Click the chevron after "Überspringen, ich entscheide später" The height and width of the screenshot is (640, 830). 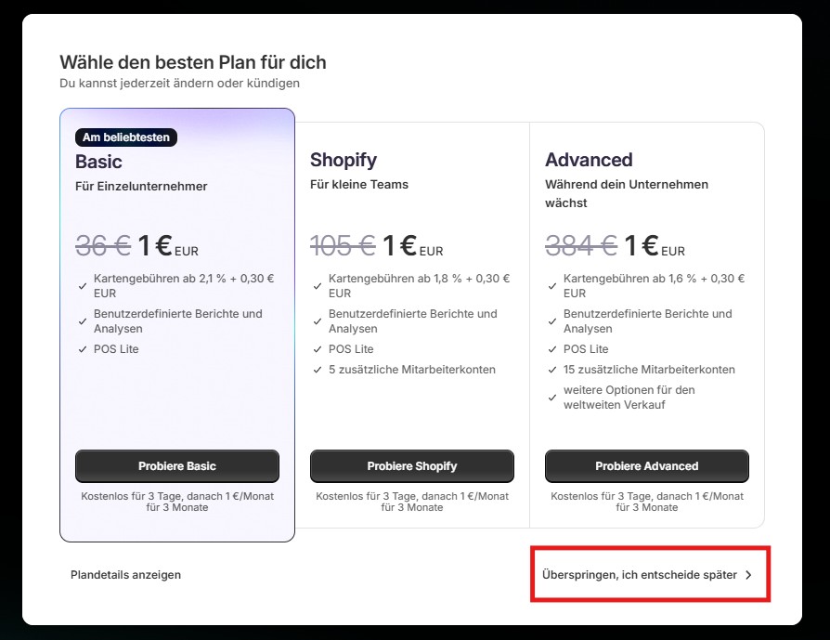[x=747, y=574]
